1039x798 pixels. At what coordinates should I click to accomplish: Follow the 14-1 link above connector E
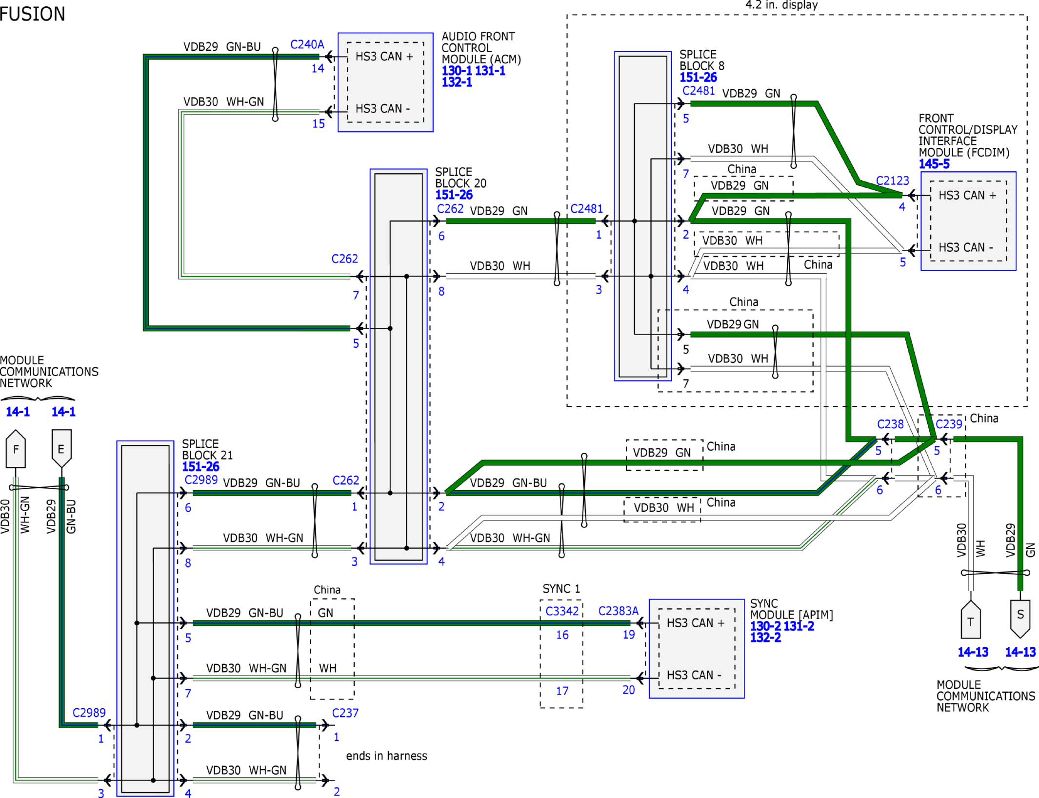point(63,412)
